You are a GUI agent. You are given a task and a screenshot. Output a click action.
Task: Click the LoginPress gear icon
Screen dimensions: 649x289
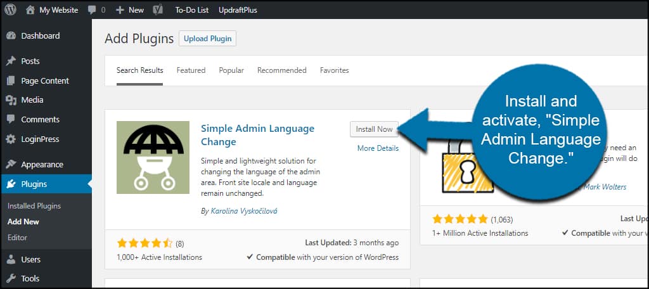(x=11, y=139)
